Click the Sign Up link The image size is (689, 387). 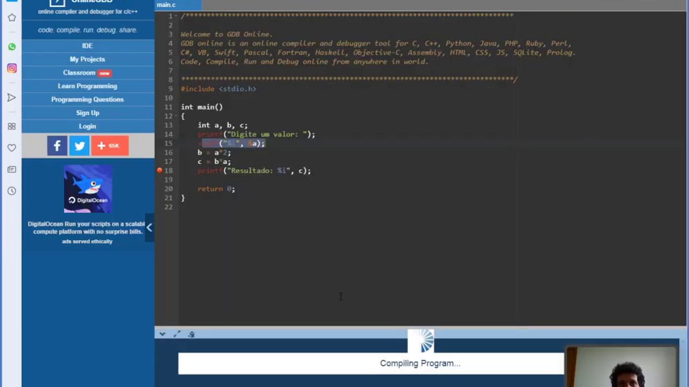pos(87,113)
